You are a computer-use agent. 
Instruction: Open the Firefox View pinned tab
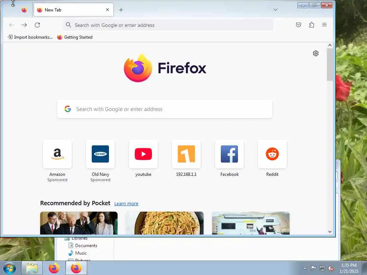[24, 10]
